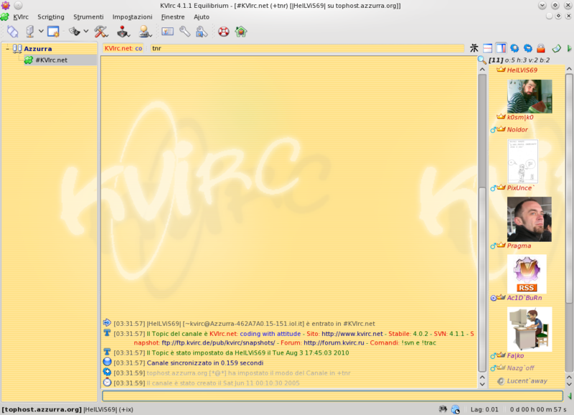This screenshot has width=574, height=415.
Task: Click the Lag: 0.01 status indicator
Action: pos(484,409)
